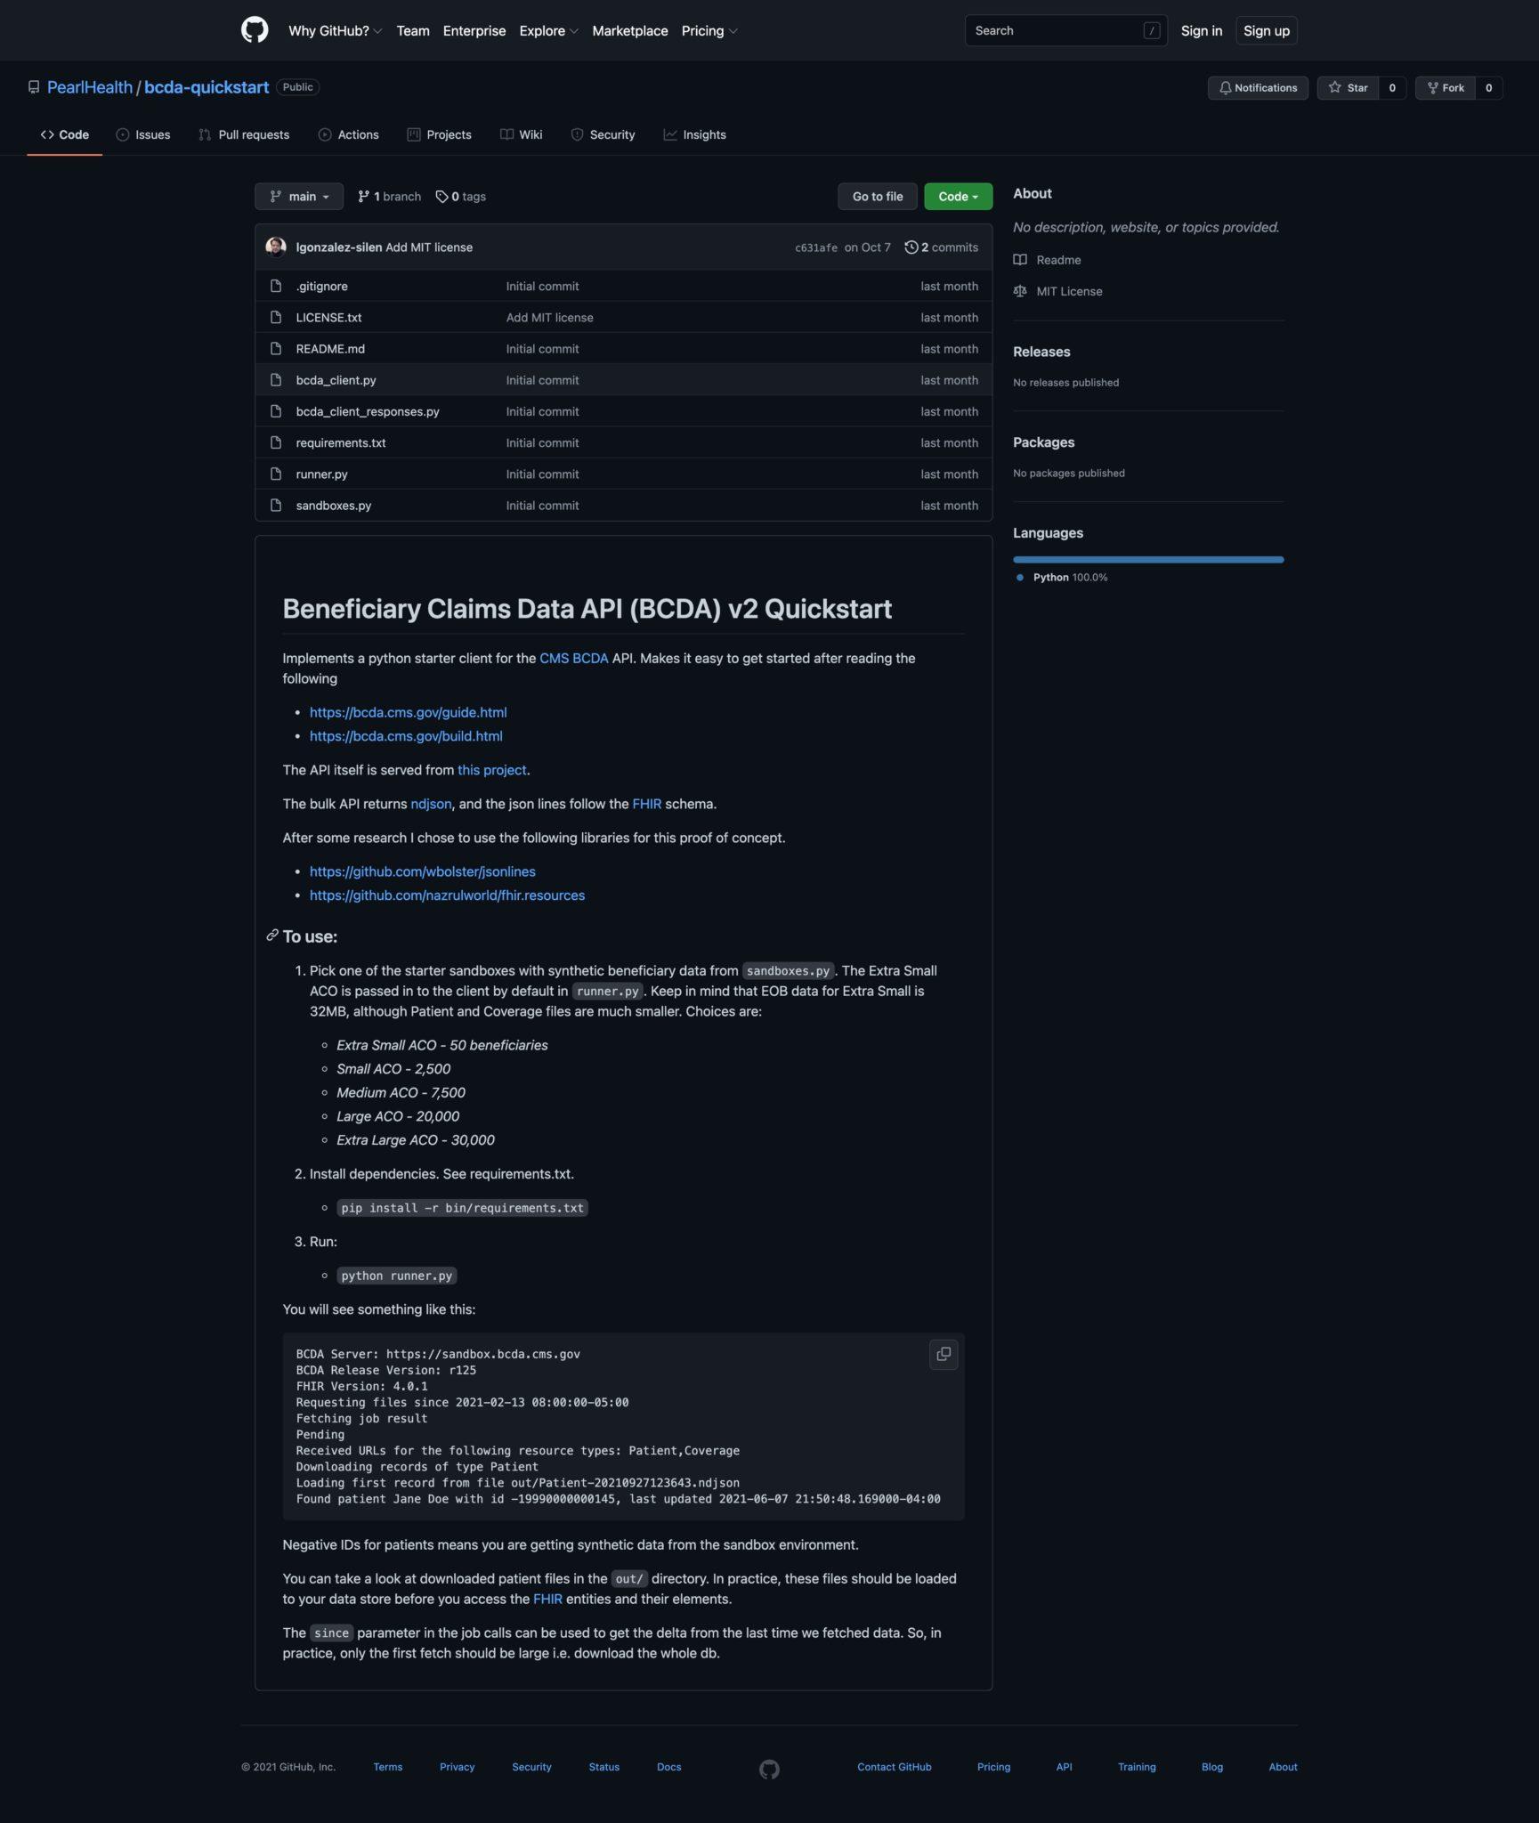Click the repository book icon beside PearlHealth
Image resolution: width=1539 pixels, height=1823 pixels.
[34, 87]
